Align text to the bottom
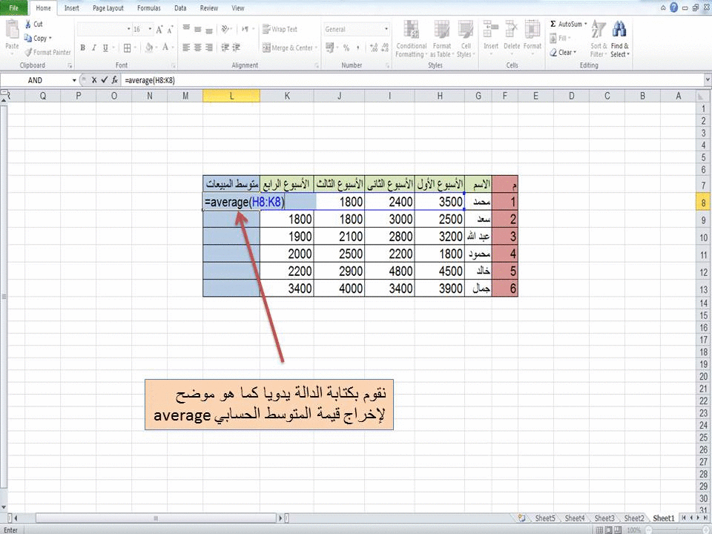Screen dimensions: 712x534 209,30
